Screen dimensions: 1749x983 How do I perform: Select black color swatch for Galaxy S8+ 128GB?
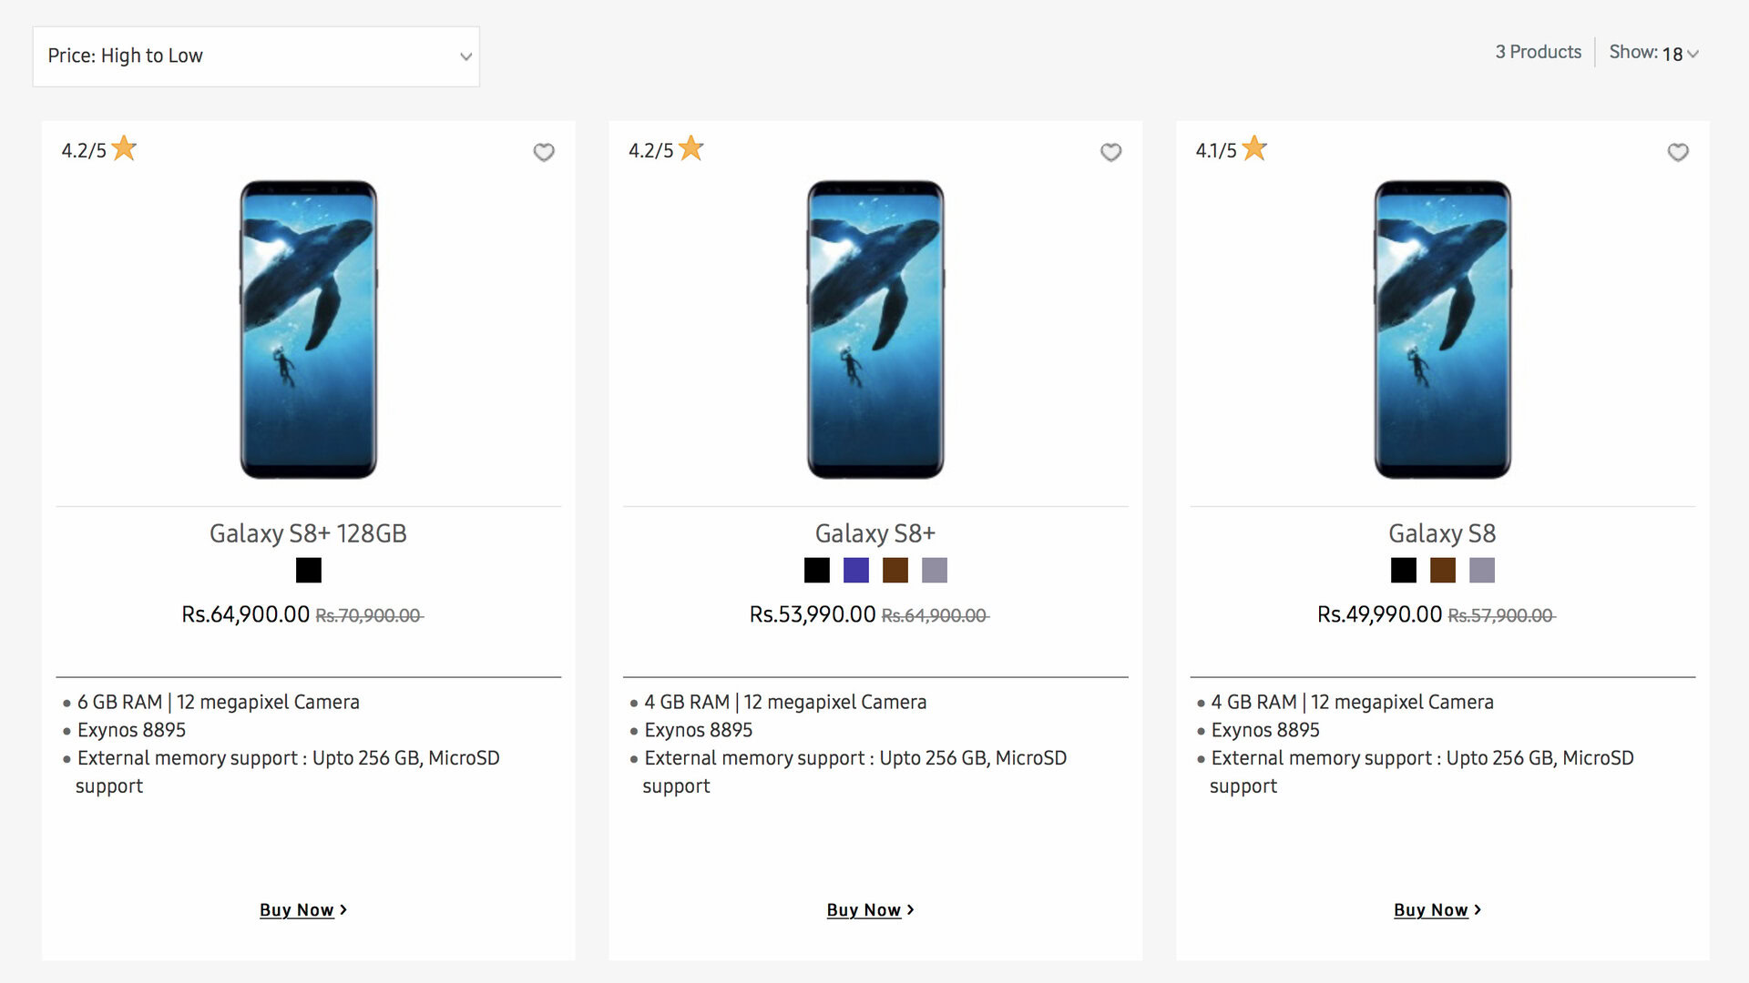(x=309, y=571)
